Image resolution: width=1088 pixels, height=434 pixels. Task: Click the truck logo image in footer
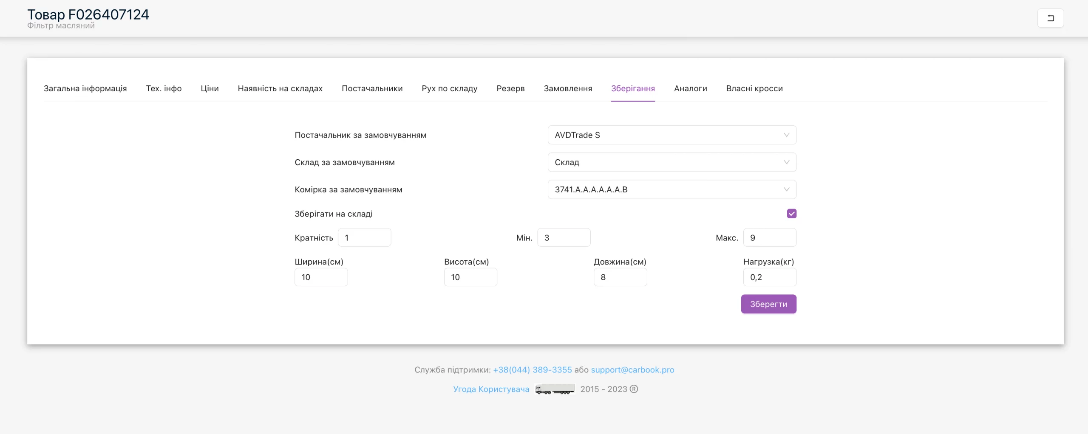555,389
